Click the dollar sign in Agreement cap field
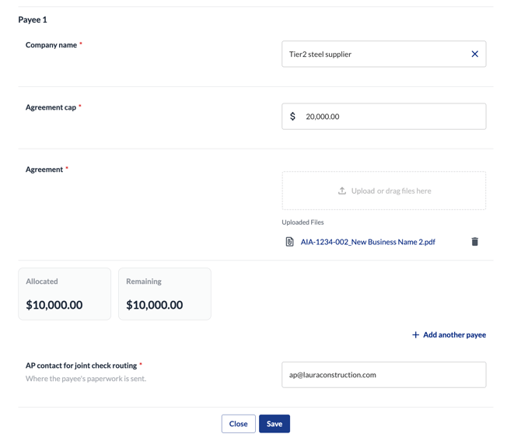 tap(292, 117)
